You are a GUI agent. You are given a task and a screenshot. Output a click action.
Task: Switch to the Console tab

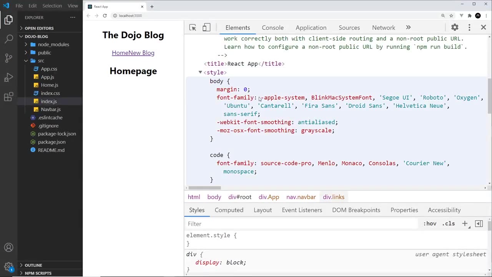pyautogui.click(x=273, y=28)
